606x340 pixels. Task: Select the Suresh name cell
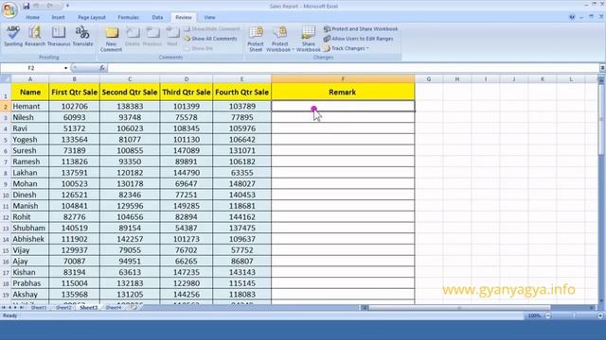30,151
